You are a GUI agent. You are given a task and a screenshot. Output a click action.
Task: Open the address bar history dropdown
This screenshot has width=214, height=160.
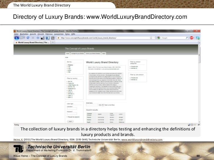[154, 38]
